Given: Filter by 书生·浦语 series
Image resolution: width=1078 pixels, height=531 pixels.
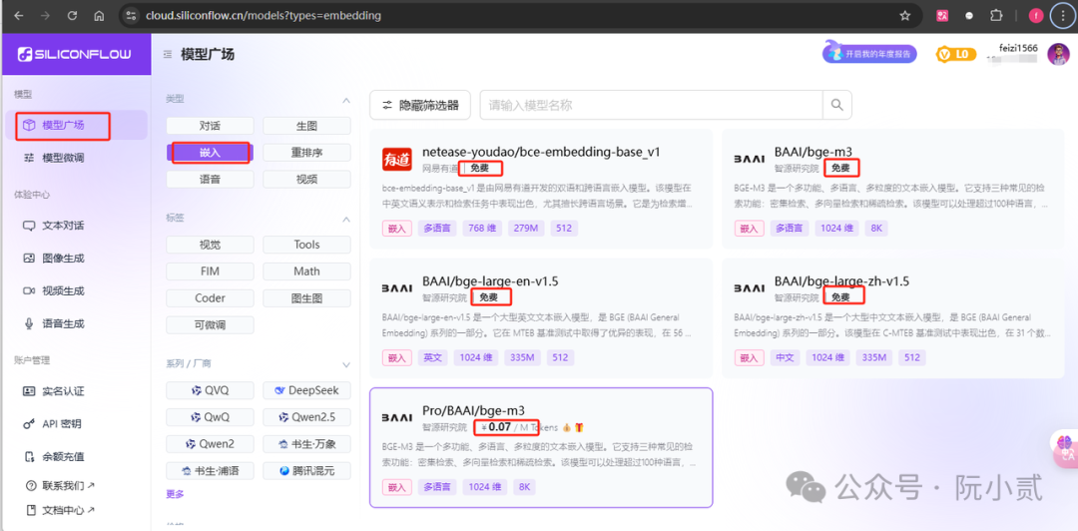Looking at the screenshot, I should click(210, 471).
